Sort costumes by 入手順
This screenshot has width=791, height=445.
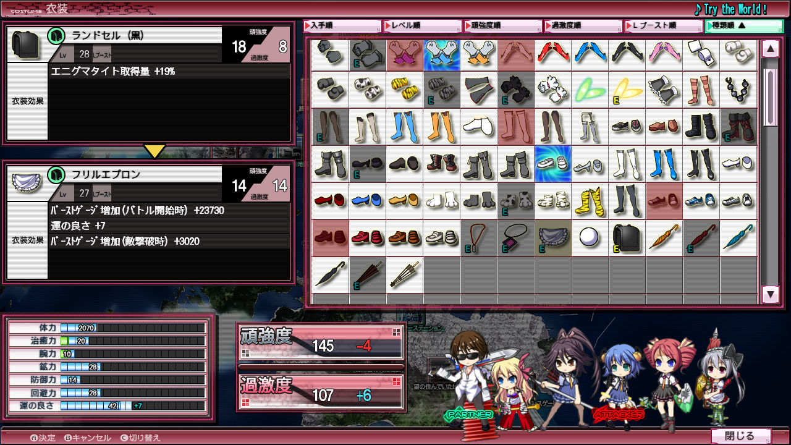click(x=342, y=26)
